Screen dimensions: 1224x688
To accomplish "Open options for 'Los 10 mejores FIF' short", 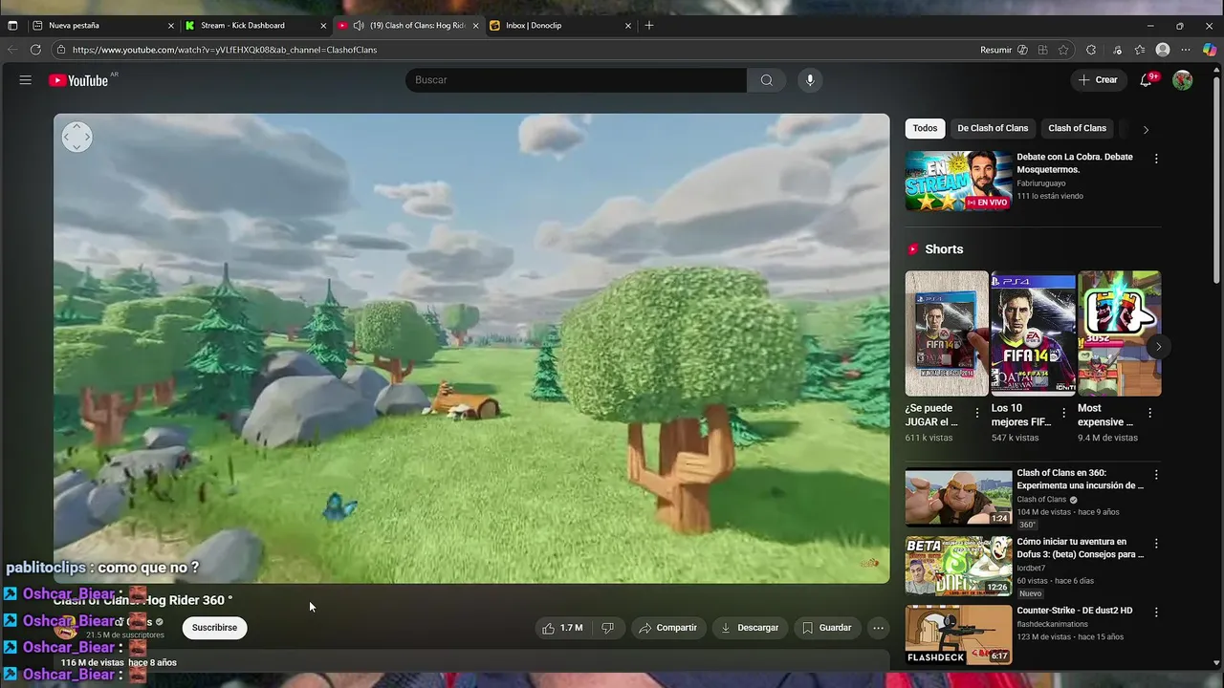I will [1063, 413].
